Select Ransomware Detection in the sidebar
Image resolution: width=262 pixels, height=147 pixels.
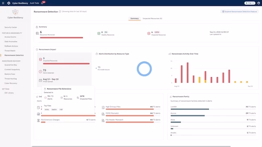[x=14, y=55]
